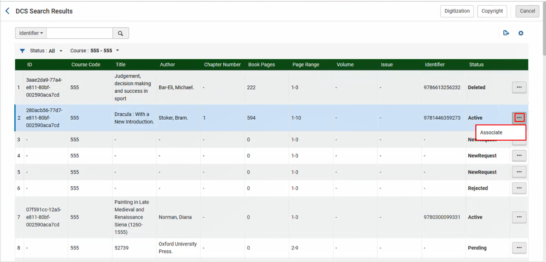Click the 'Painting in Late Medieval' title
Screen dimensions: 546x262
[132, 217]
